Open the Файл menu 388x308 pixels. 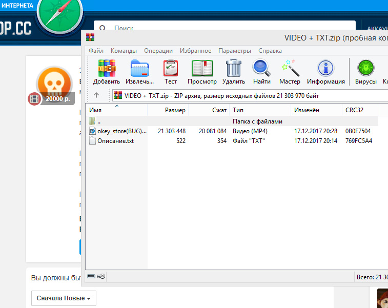click(96, 51)
